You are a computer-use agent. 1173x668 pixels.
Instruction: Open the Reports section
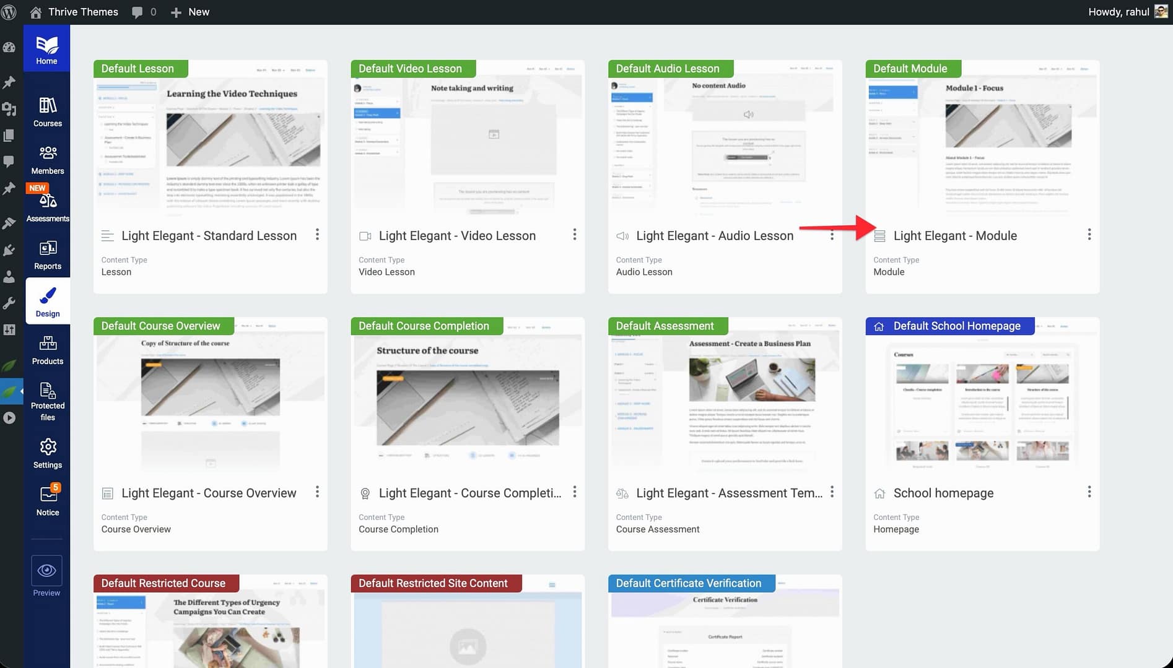[x=47, y=255]
